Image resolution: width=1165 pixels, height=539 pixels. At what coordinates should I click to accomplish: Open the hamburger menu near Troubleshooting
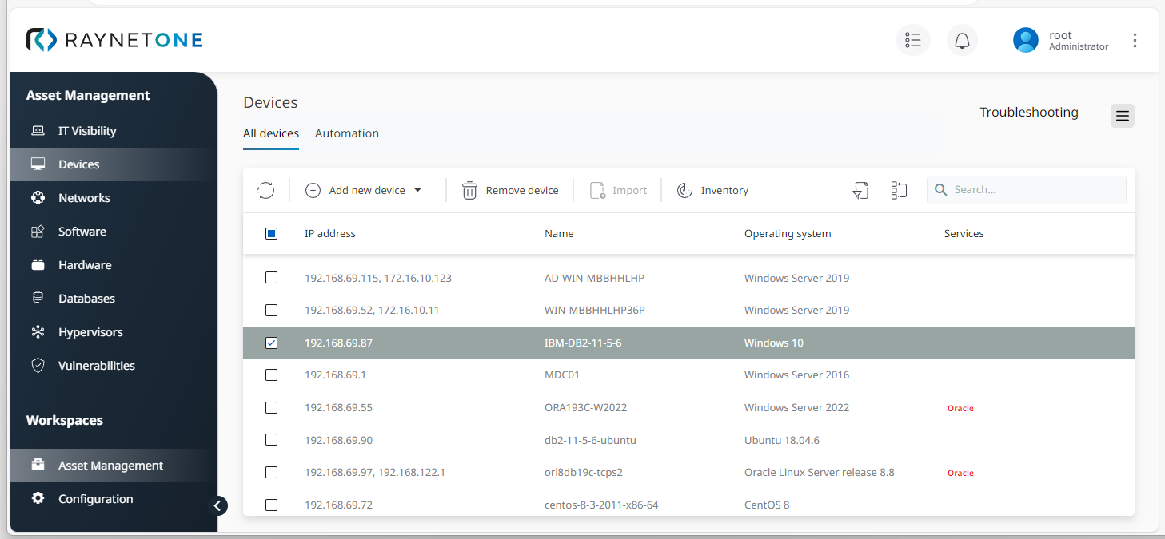pos(1122,116)
